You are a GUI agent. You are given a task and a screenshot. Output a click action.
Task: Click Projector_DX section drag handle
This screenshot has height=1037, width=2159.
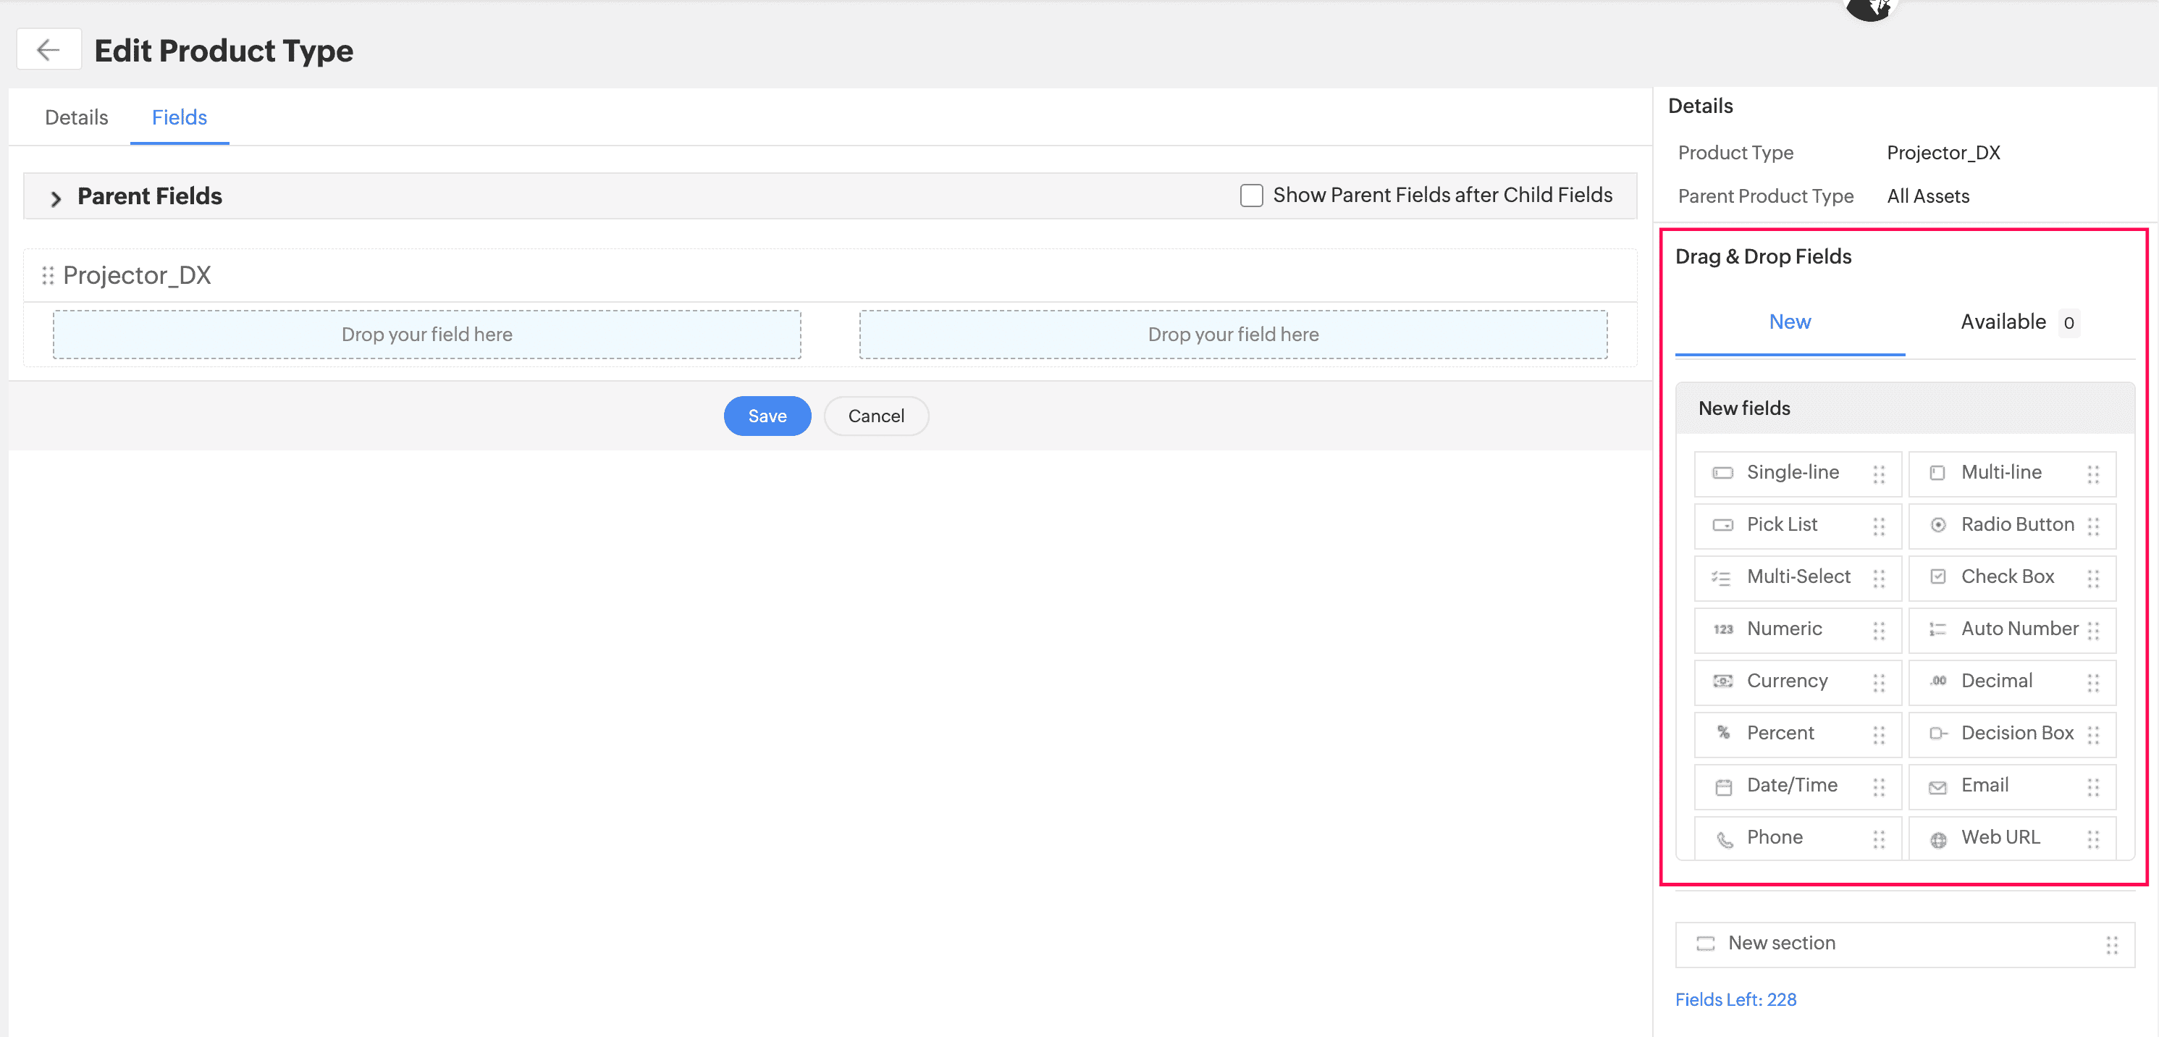tap(48, 275)
